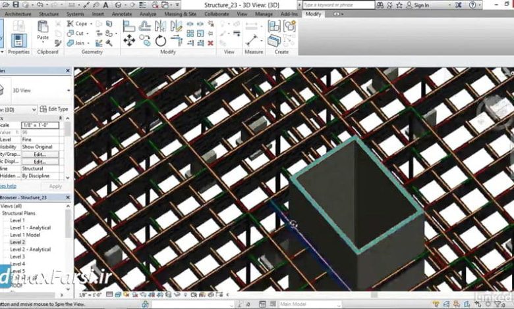
Task: Open the Manage ribbon tab
Action: coord(264,14)
